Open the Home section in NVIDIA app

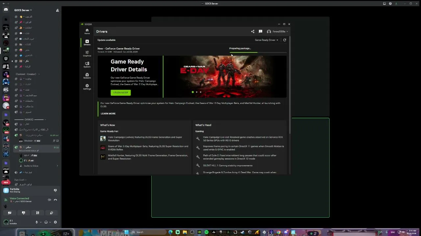(x=87, y=31)
